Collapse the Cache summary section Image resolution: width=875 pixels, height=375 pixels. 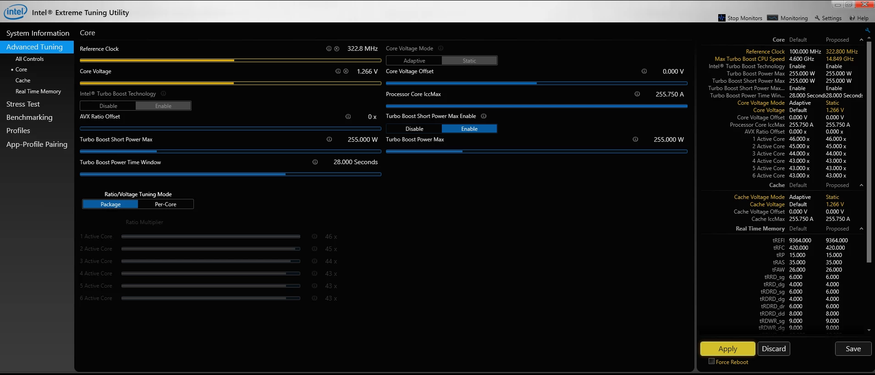(x=861, y=185)
